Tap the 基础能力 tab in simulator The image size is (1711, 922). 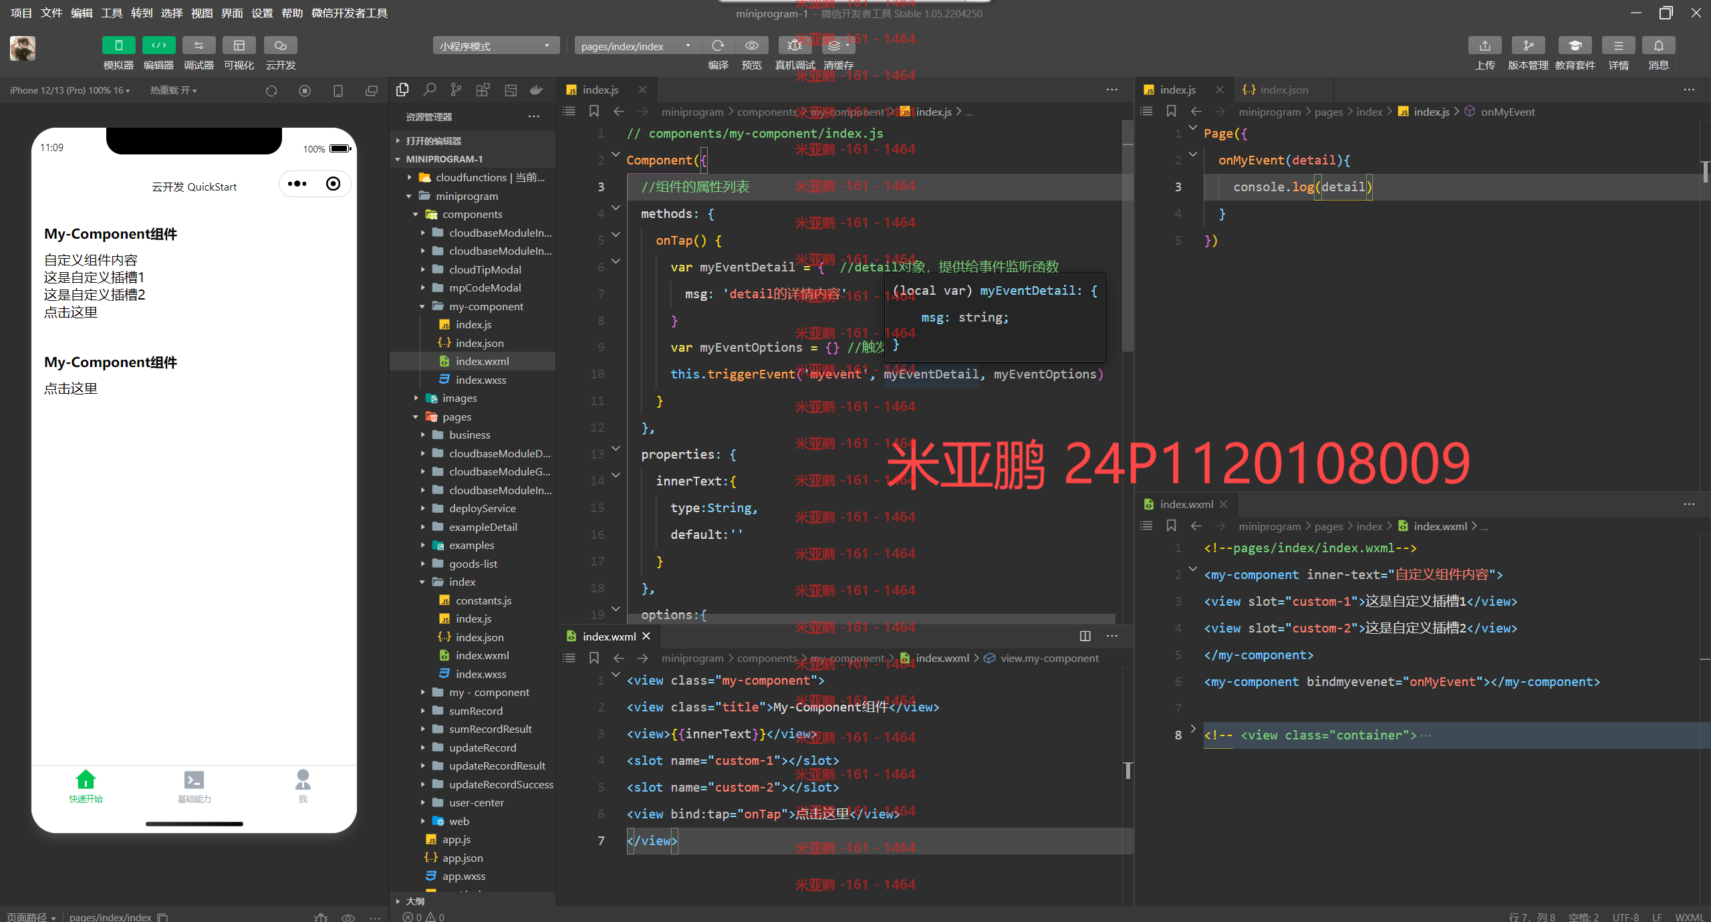coord(194,786)
